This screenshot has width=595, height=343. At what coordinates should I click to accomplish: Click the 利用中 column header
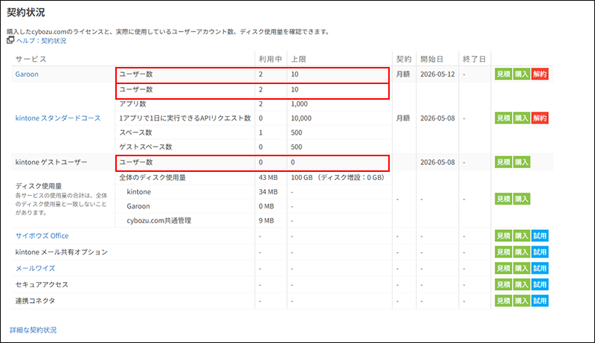(x=270, y=60)
